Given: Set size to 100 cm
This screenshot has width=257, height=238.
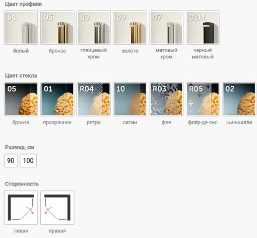Looking at the screenshot, I should (x=28, y=160).
